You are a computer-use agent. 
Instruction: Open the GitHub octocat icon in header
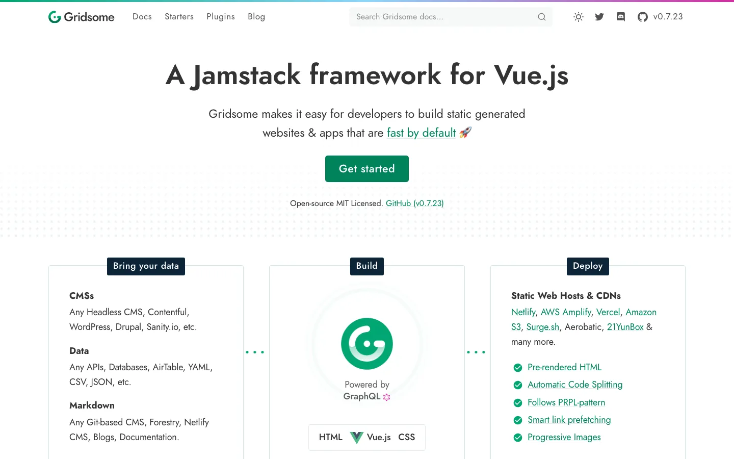(642, 17)
